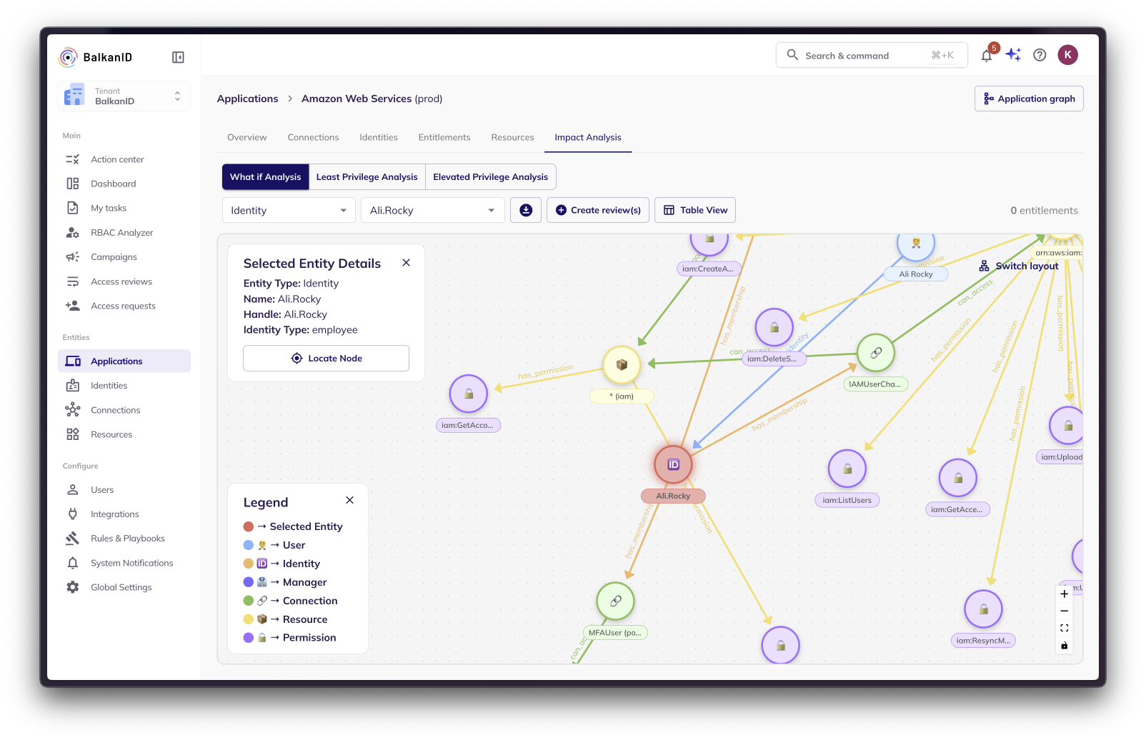Click the Create review(s) button
Screen dimensions: 1146x740
[x=598, y=210]
